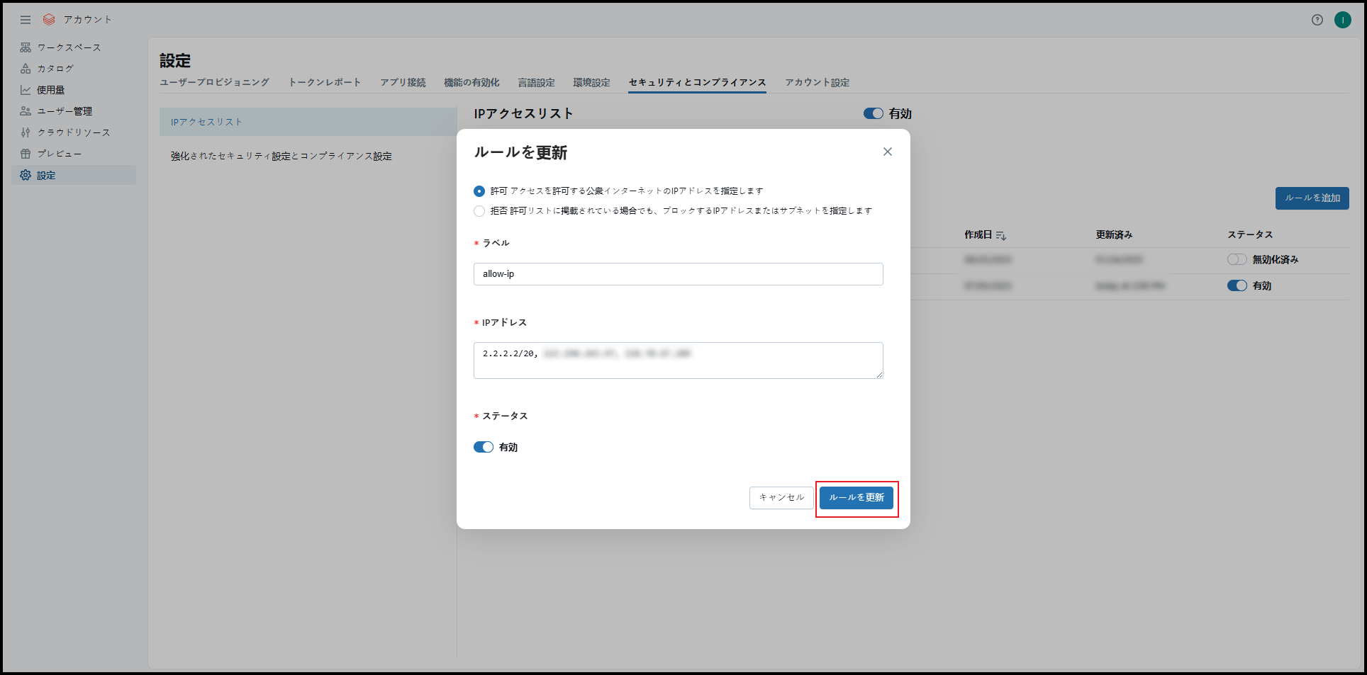Enable the 無効化済み rule toggle

(x=1237, y=259)
